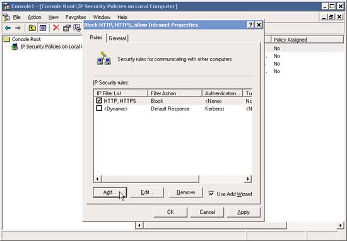The width and height of the screenshot is (347, 241).
Task: Click the Properties toolbar icon
Action: (67, 28)
